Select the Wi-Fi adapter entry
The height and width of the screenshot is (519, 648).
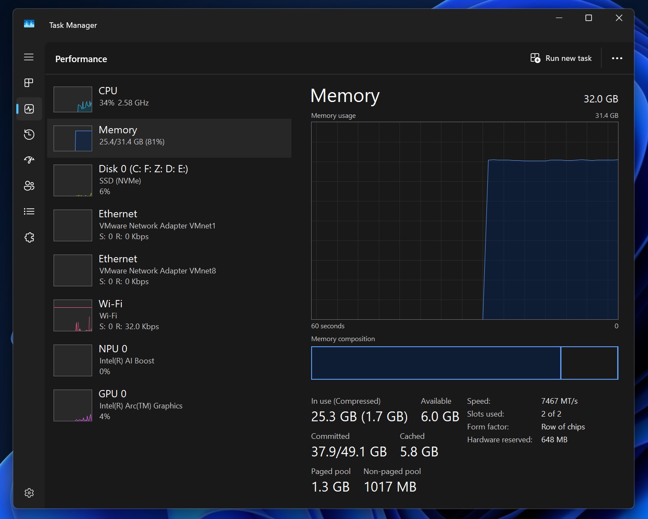[169, 315]
